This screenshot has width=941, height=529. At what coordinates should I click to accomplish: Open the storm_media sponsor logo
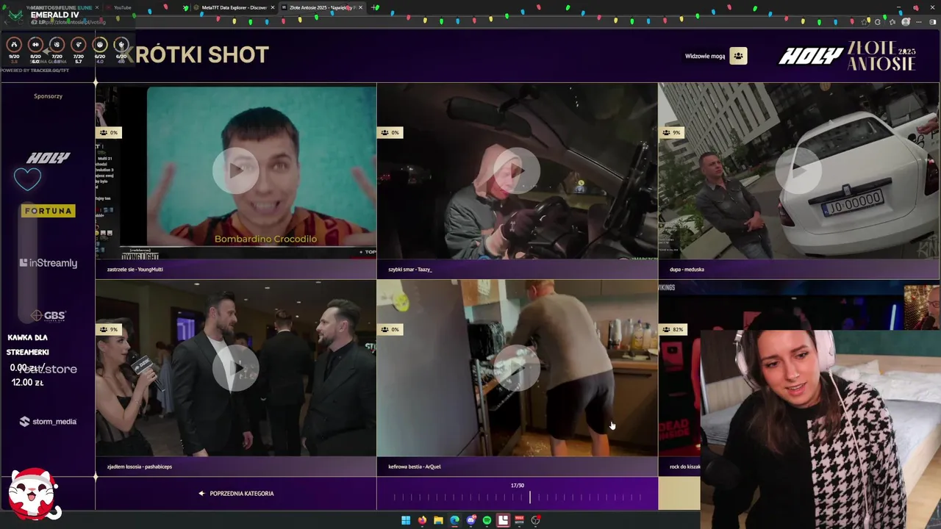[48, 422]
